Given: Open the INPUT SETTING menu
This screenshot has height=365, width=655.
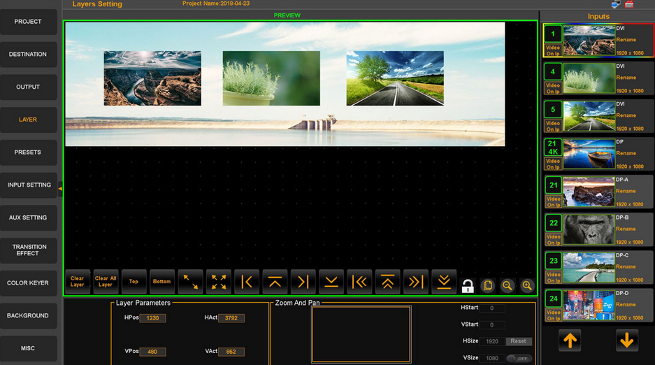Looking at the screenshot, I should pos(28,185).
